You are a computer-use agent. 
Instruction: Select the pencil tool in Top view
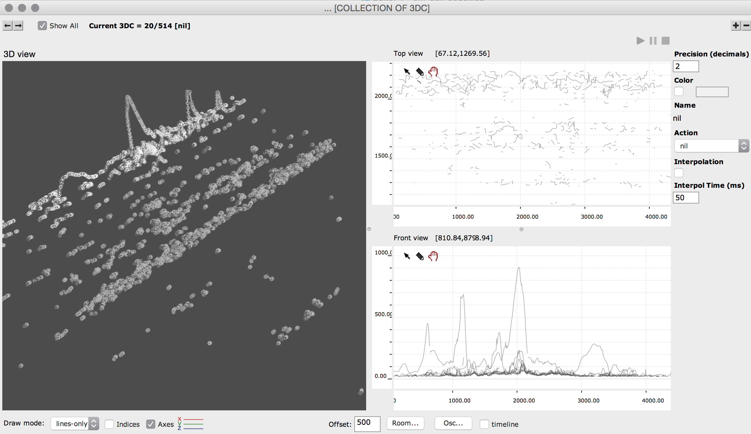click(x=420, y=71)
